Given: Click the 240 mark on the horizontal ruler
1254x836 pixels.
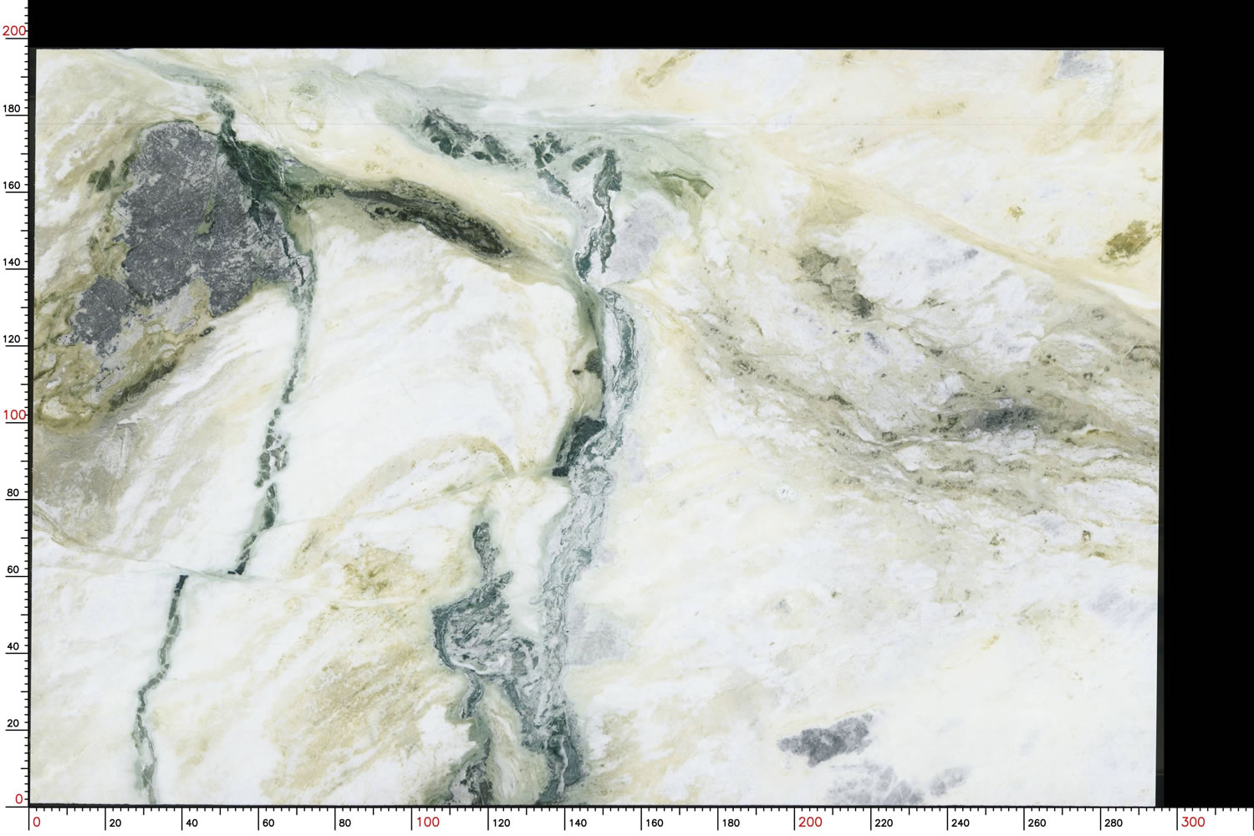Looking at the screenshot, I should click(x=960, y=823).
